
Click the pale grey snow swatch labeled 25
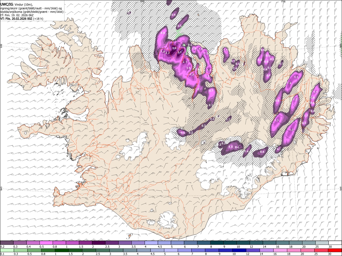click(322, 243)
